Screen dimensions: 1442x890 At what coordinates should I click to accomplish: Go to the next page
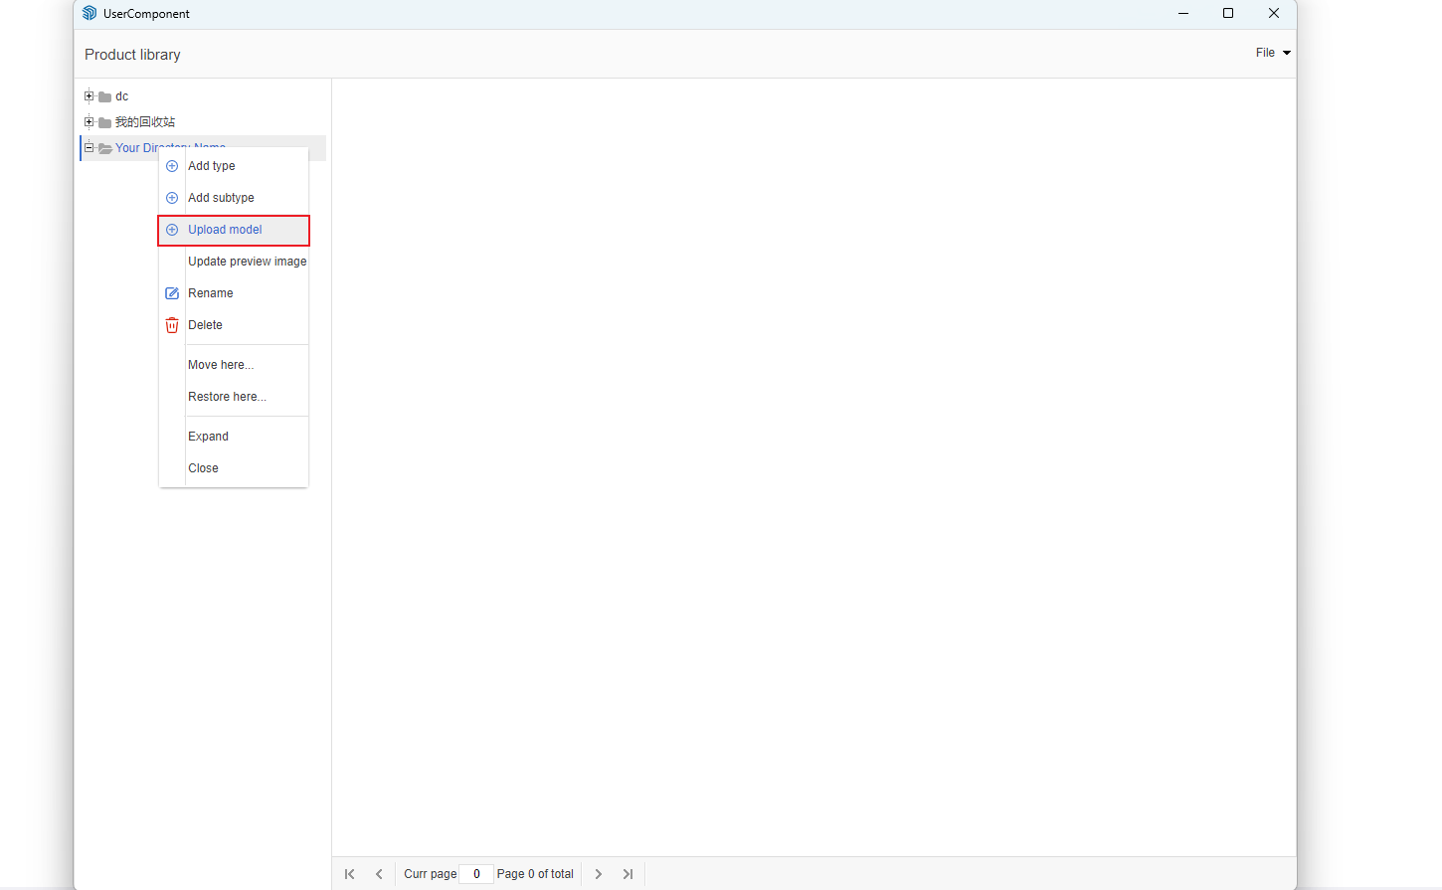599,874
